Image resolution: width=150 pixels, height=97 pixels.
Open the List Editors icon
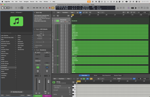pos(139,8)
